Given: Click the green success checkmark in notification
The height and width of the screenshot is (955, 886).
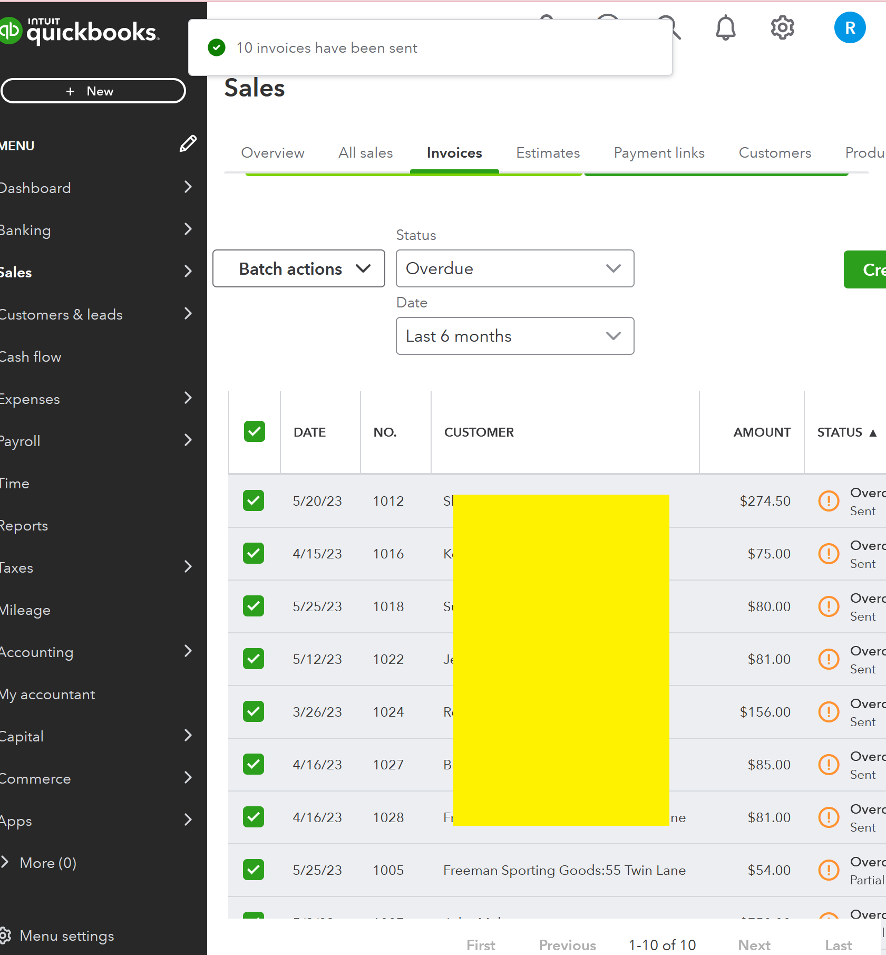Looking at the screenshot, I should pos(217,47).
